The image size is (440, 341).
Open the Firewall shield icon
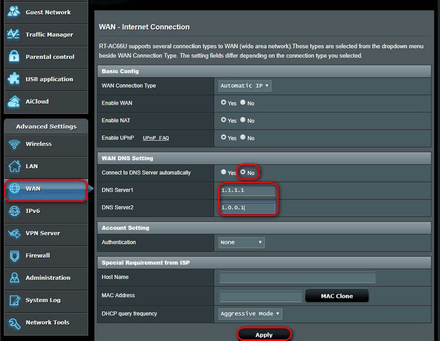click(x=14, y=255)
